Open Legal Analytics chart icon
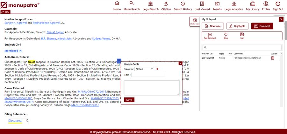 pos(234,3)
